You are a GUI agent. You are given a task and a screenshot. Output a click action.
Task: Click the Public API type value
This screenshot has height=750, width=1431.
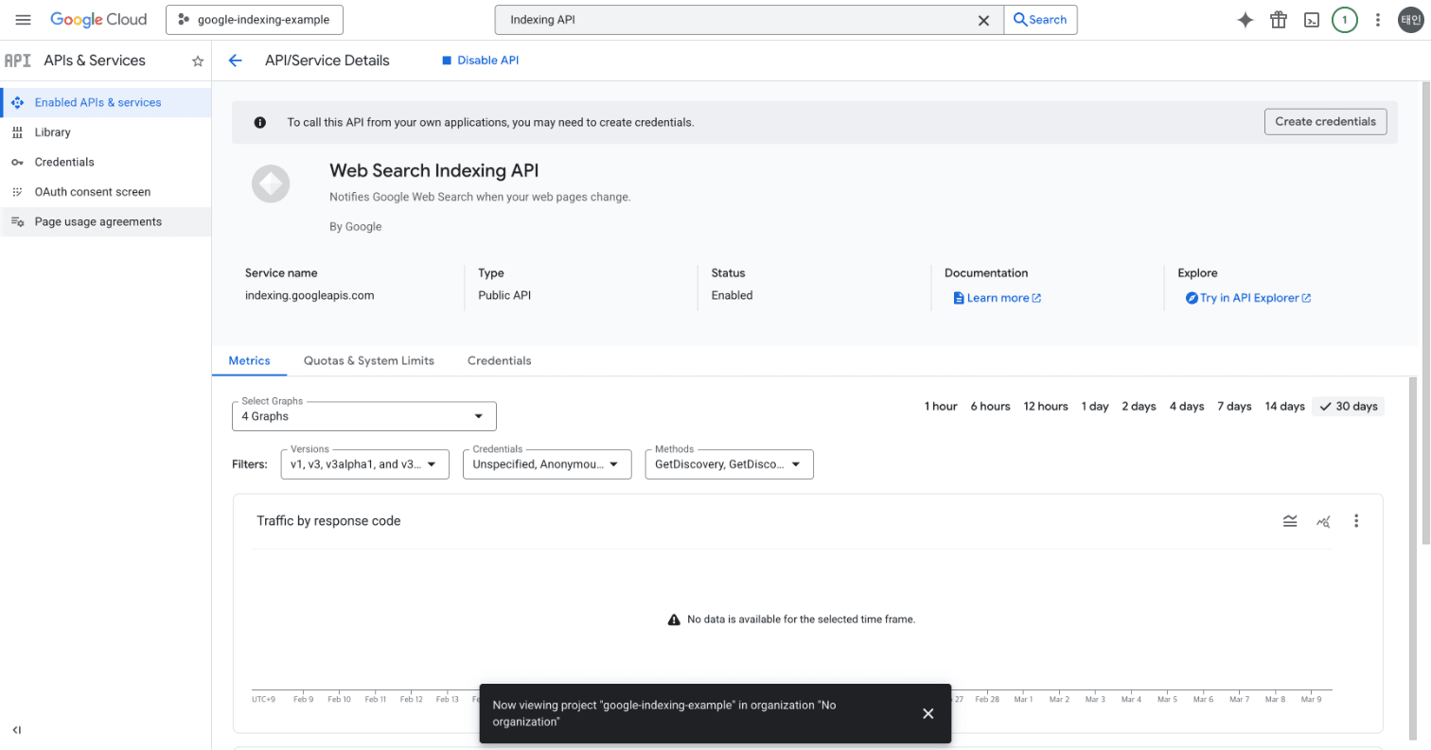click(x=504, y=295)
